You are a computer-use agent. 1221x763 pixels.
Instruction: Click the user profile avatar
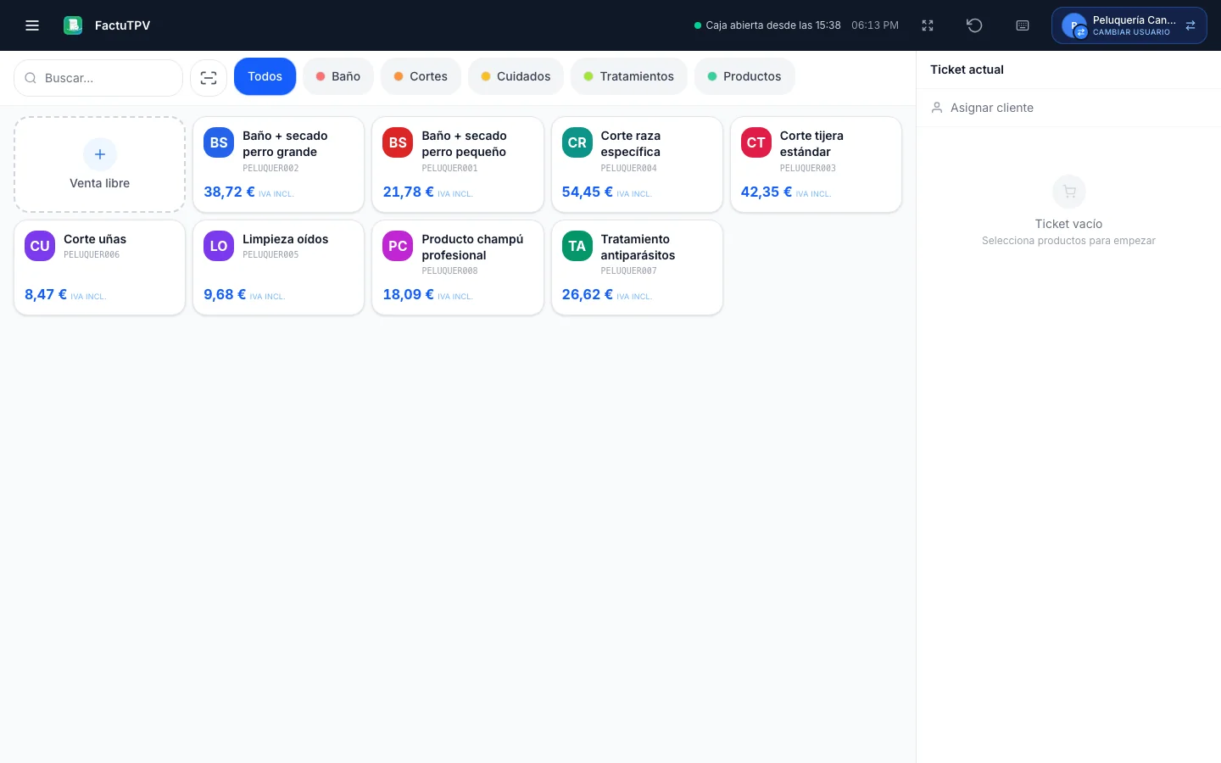click(1074, 25)
